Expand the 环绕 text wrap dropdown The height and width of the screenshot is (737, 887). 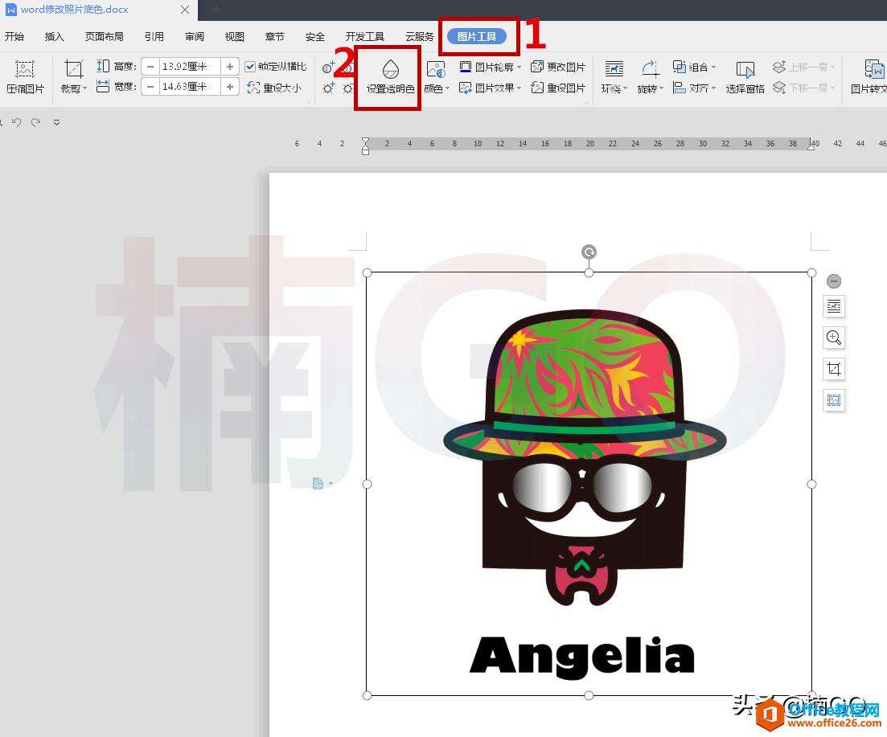[615, 88]
